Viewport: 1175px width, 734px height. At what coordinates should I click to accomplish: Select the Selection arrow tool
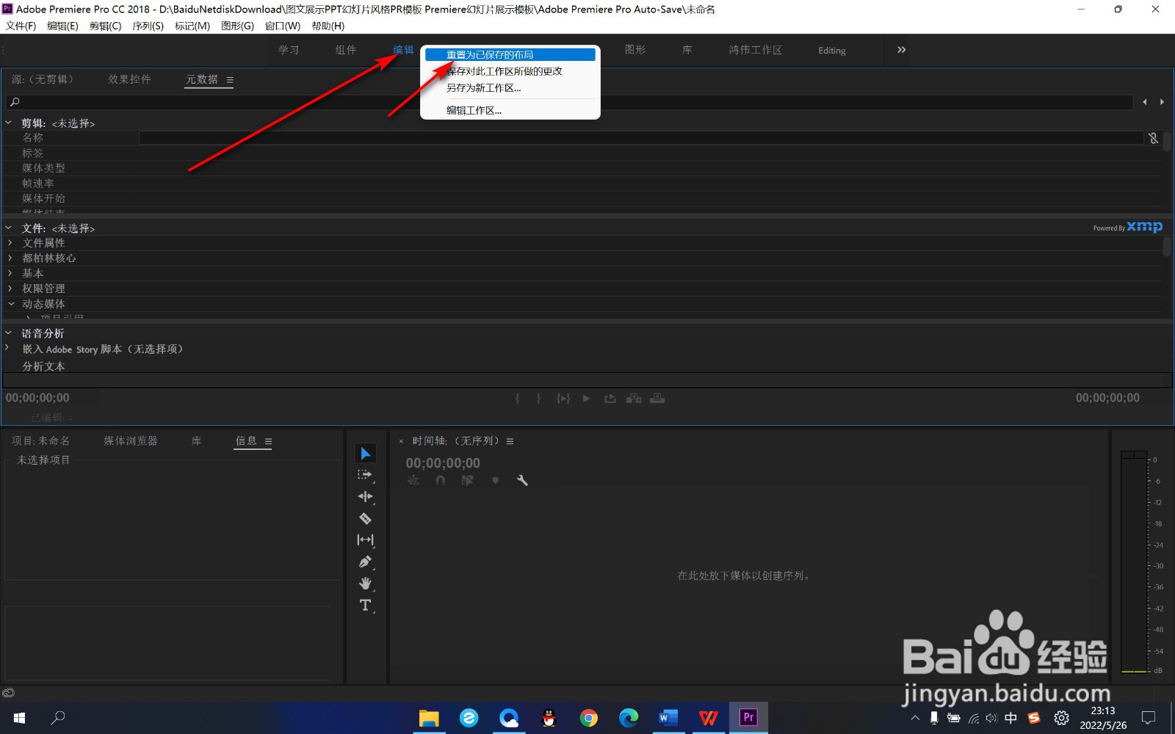tap(366, 454)
